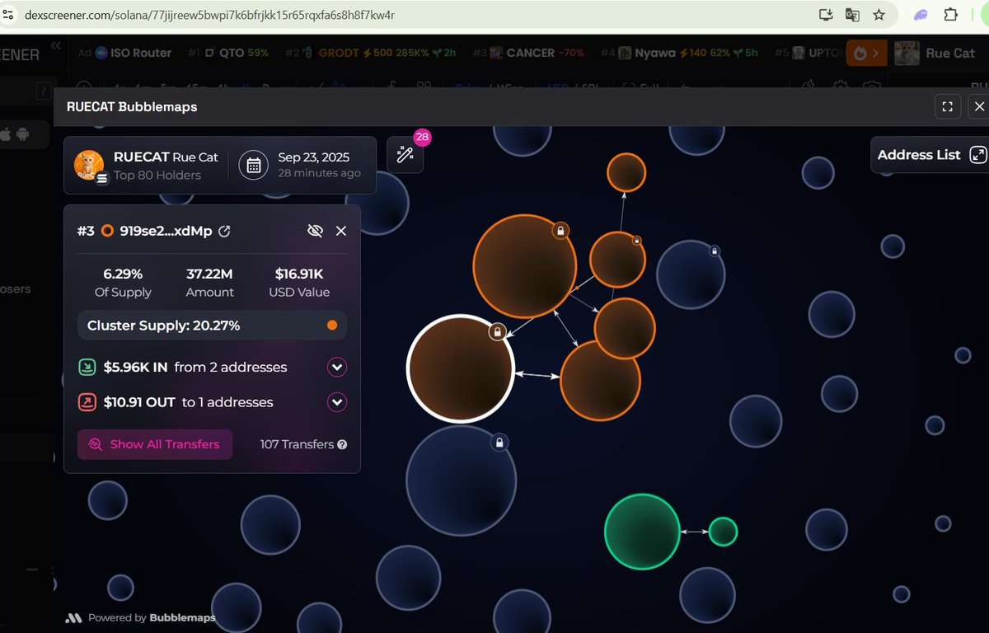
Task: Open trending token #3 CANCER
Action: click(528, 53)
